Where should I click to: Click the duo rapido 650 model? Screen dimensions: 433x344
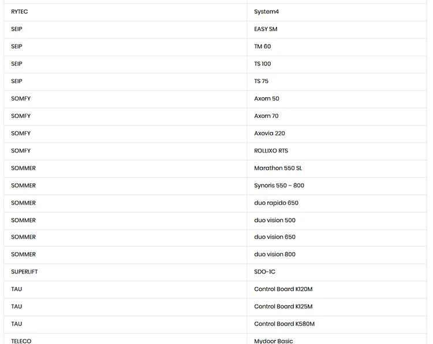pos(276,203)
